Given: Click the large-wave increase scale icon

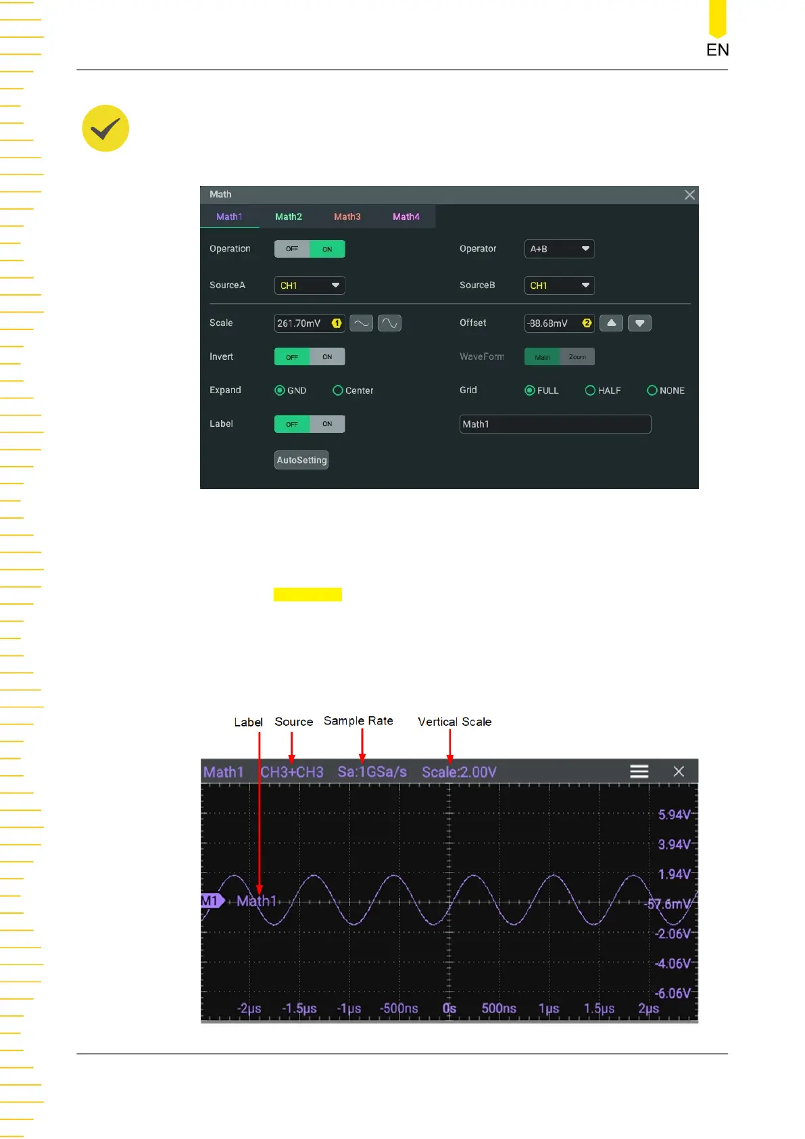Looking at the screenshot, I should coord(389,323).
